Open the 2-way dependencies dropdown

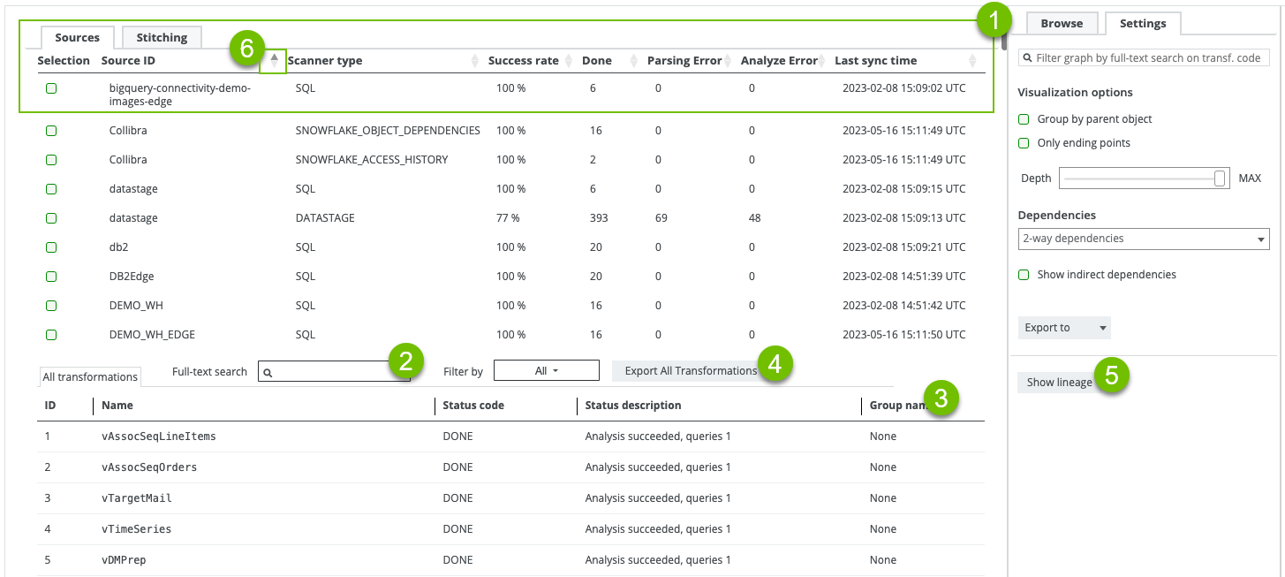(1143, 239)
